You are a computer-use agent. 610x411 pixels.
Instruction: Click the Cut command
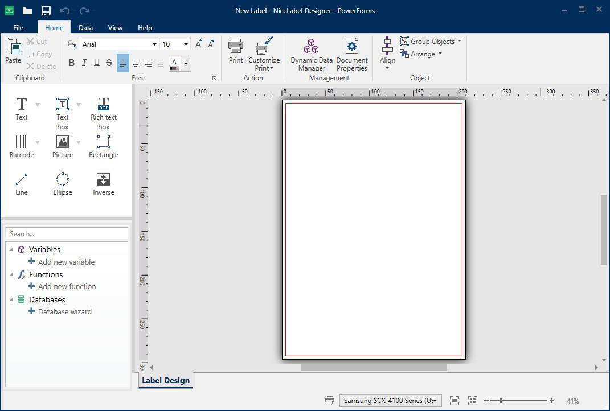coord(36,41)
